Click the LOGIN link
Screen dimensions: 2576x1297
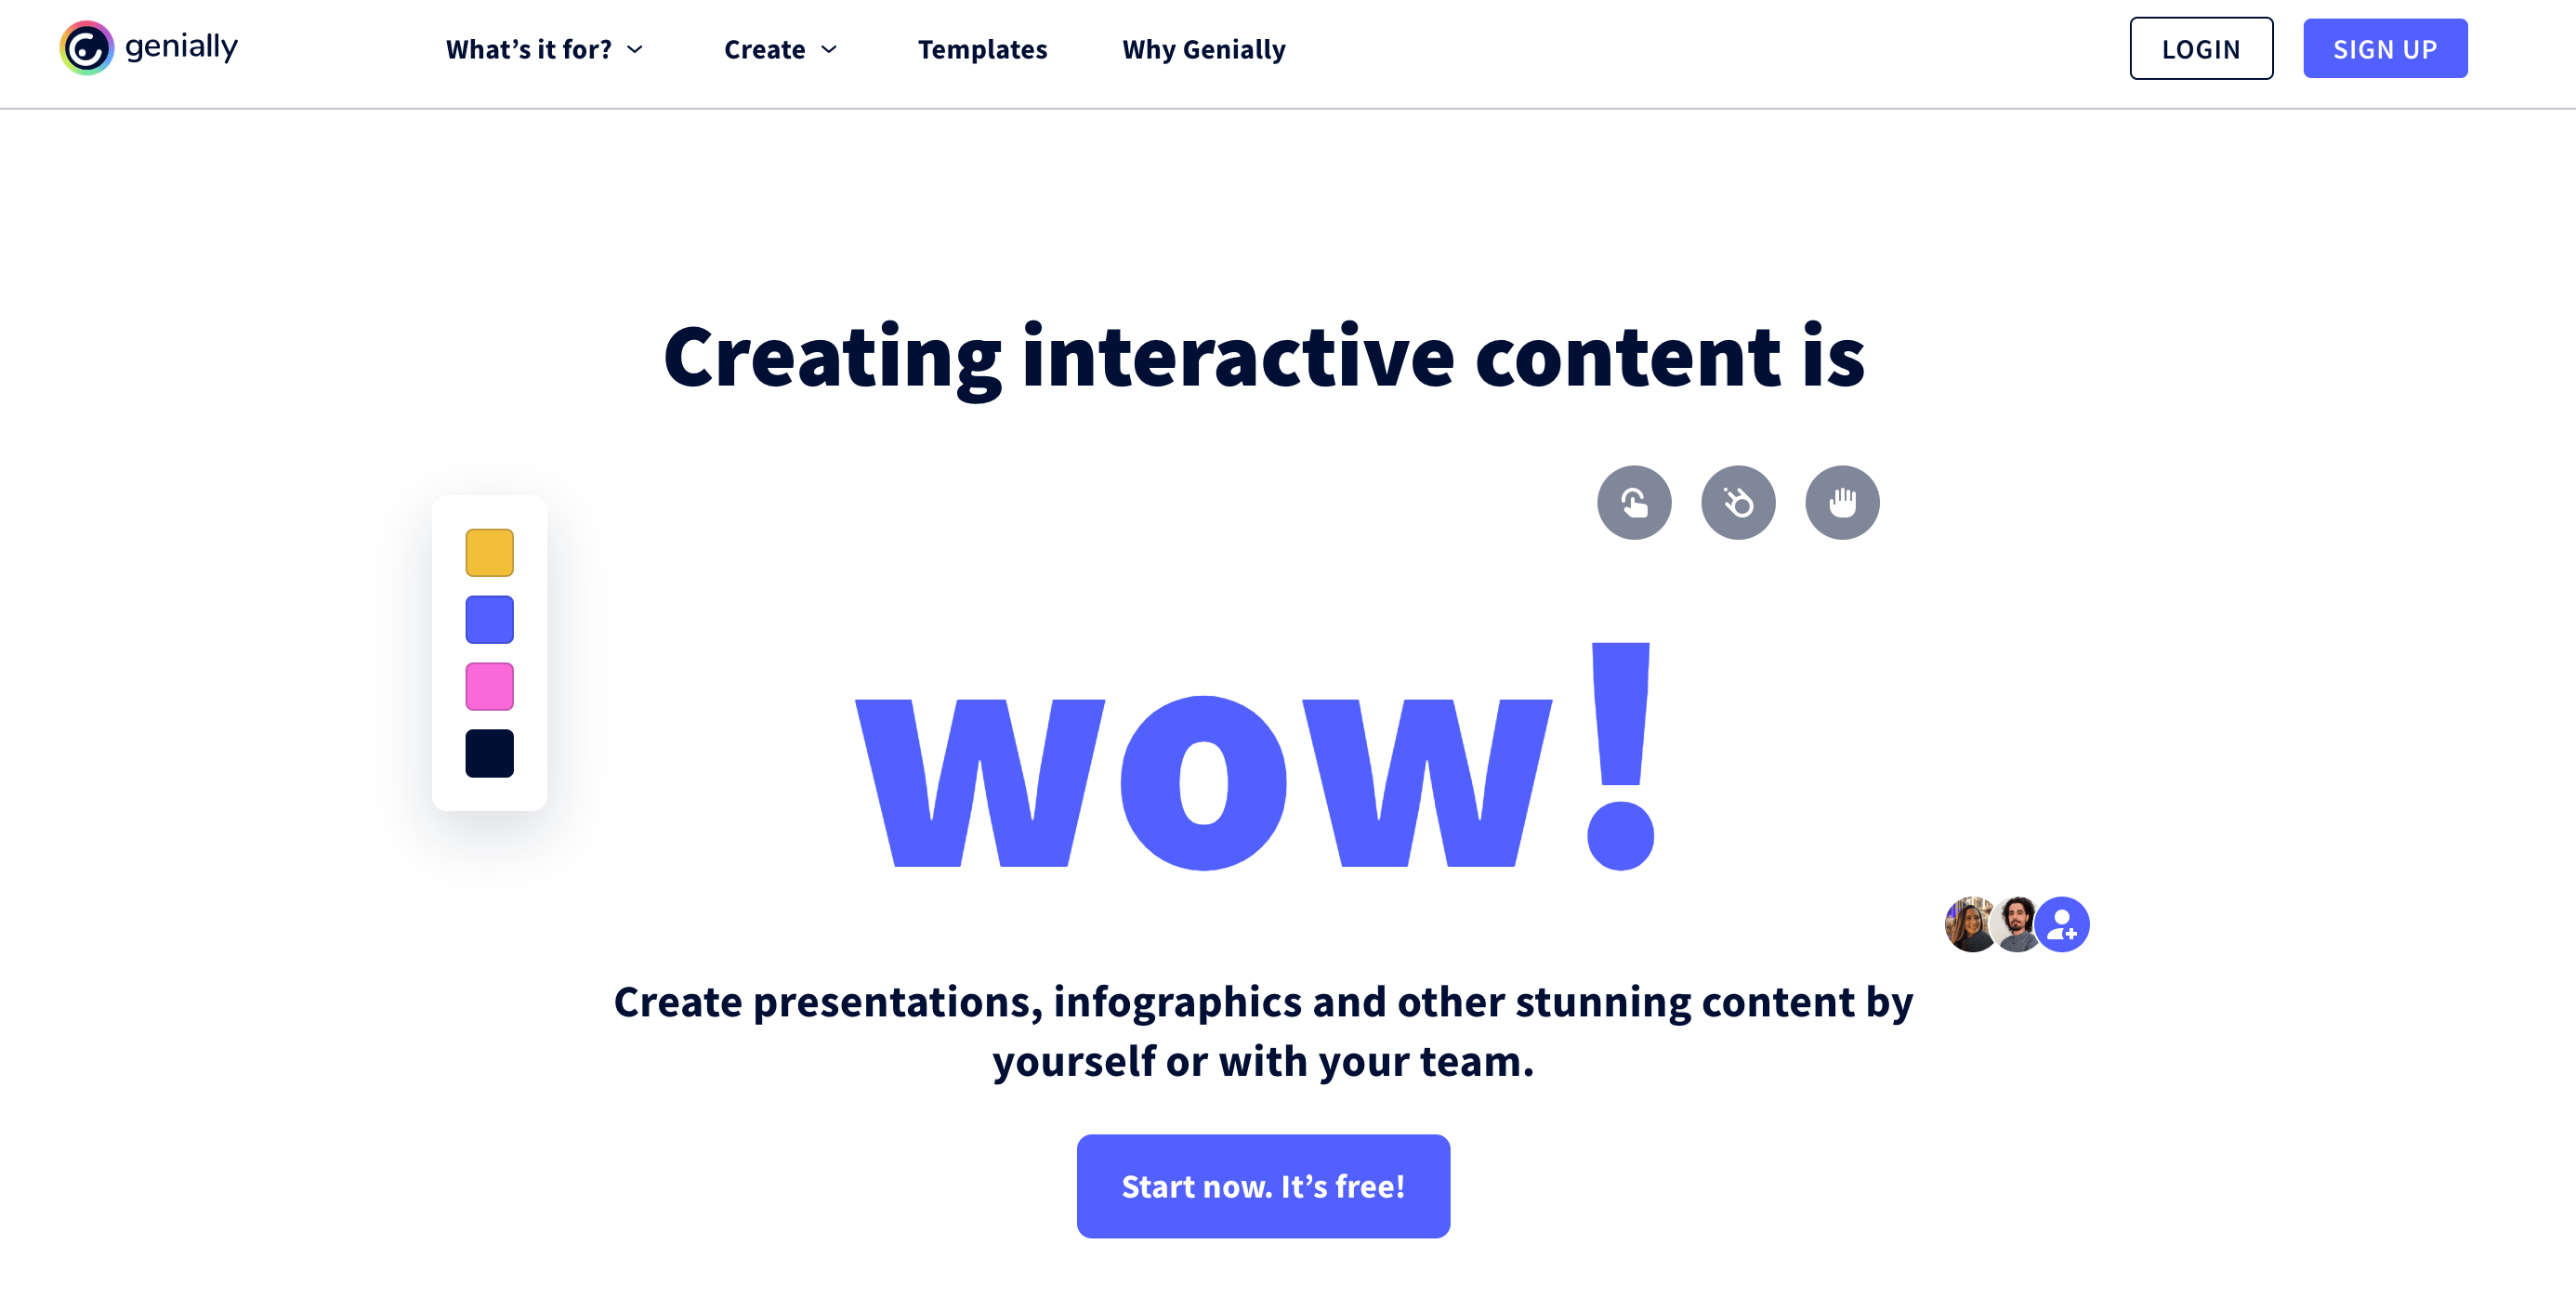(x=2201, y=48)
